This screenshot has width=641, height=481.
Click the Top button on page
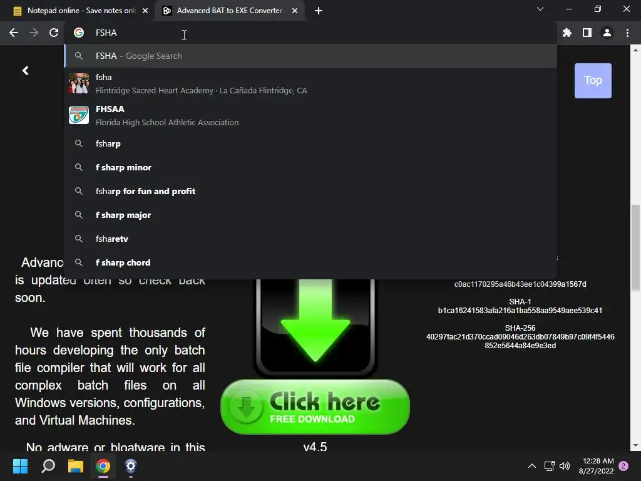coord(593,81)
